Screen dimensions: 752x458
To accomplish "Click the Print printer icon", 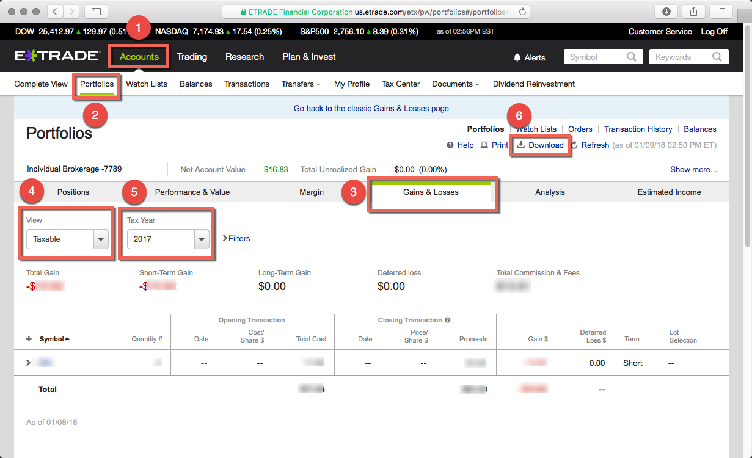I will click(484, 145).
